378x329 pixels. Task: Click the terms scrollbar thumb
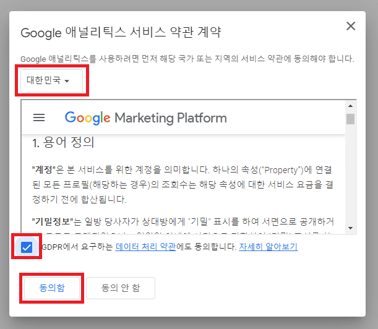351,119
